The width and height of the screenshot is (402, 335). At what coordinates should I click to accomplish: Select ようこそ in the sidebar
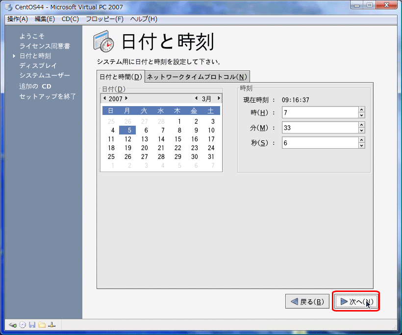pyautogui.click(x=32, y=36)
